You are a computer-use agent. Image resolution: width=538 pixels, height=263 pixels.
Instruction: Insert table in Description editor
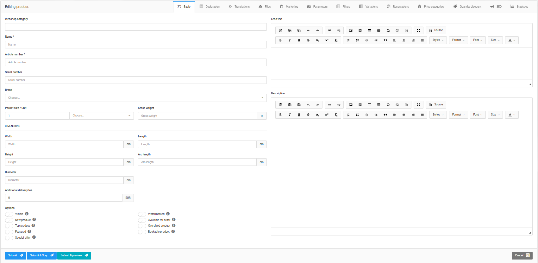(369, 105)
